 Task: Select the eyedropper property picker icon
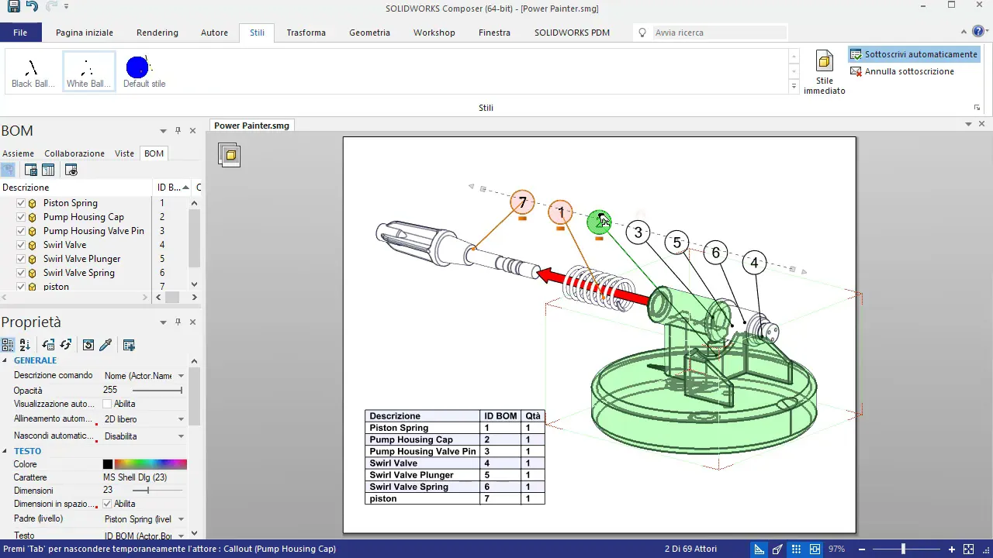click(x=106, y=345)
